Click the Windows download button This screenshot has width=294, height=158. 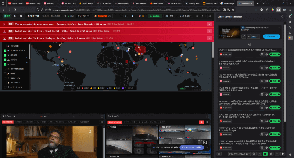pos(155,16)
